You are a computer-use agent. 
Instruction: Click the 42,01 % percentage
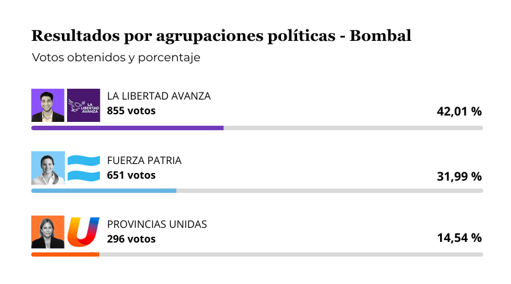click(x=459, y=112)
